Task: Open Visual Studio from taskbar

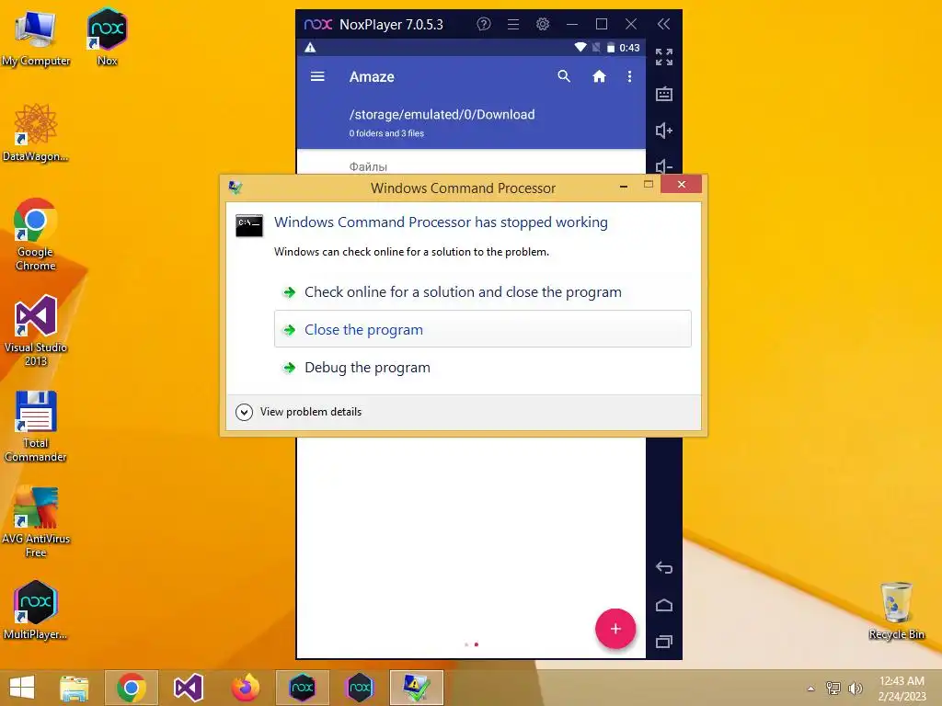Action: (x=188, y=688)
